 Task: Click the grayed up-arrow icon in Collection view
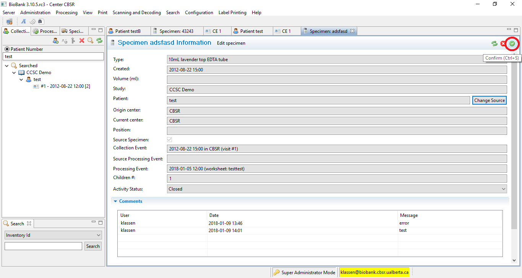(x=73, y=40)
